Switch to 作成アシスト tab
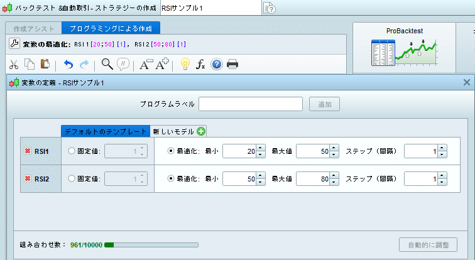 tap(34, 29)
